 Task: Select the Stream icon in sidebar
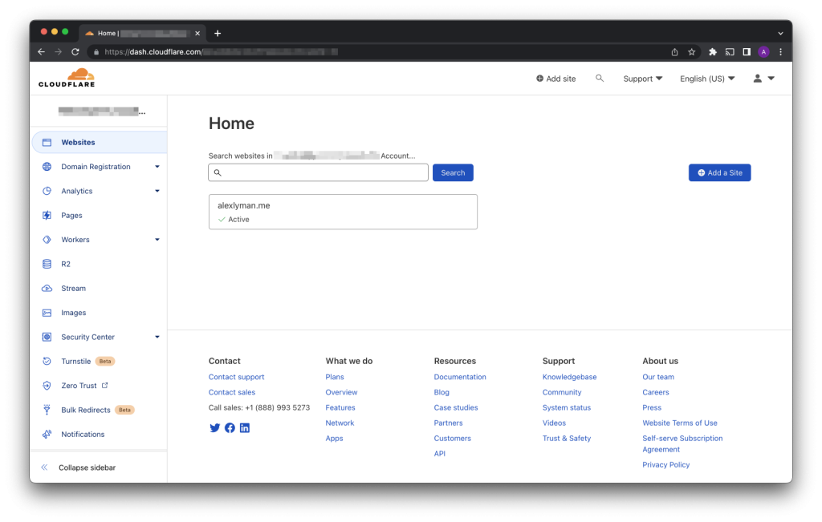47,289
